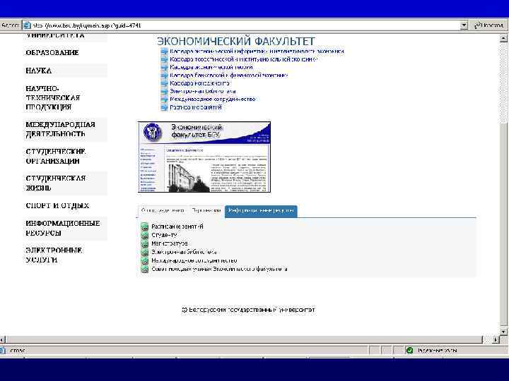Click green icon beside Расписание занятий in resources tab

point(144,226)
